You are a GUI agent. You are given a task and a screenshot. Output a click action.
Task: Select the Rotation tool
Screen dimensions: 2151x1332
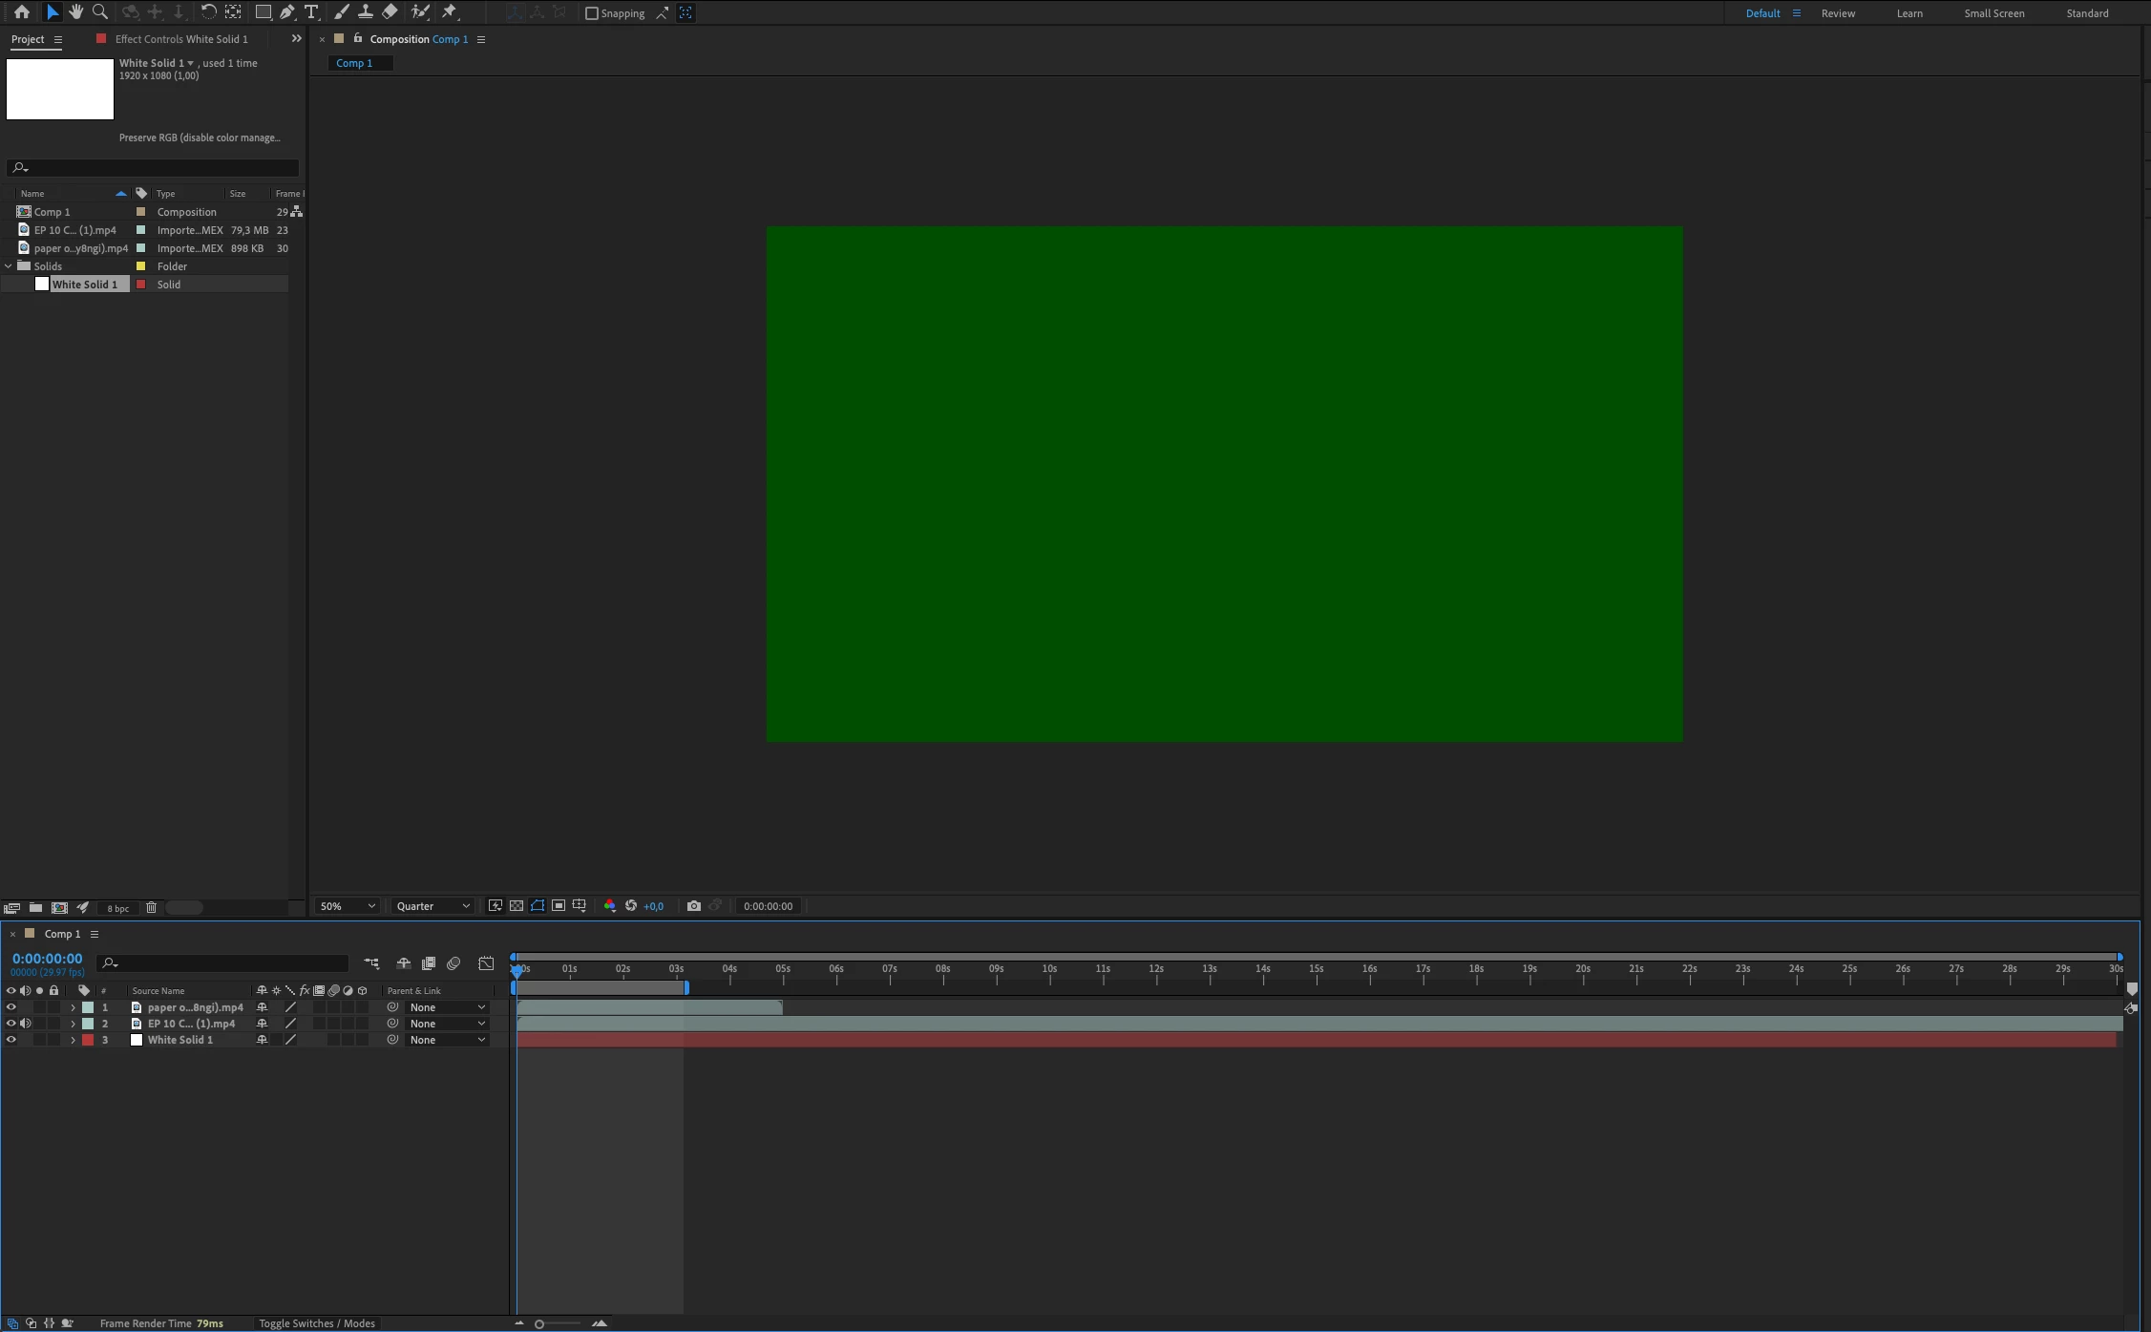tap(207, 12)
